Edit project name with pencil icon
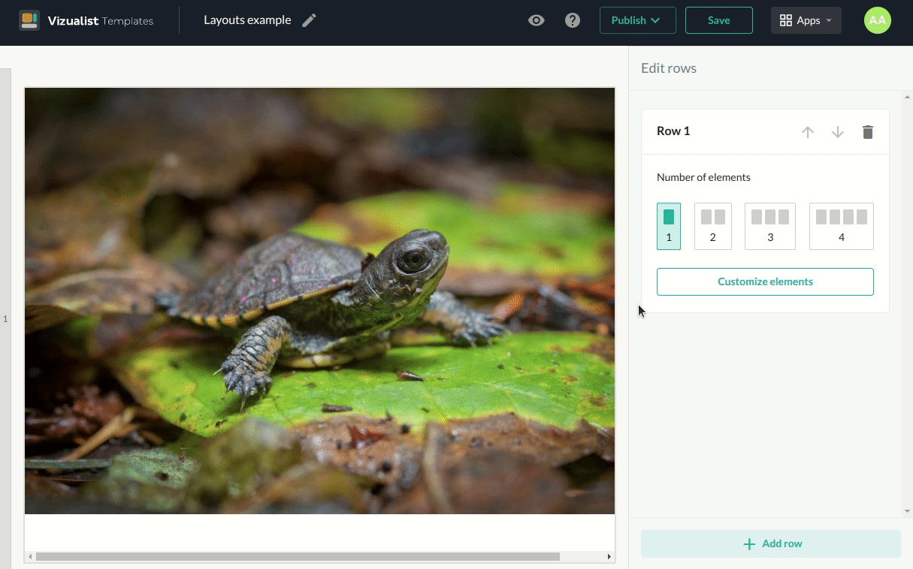 coord(309,20)
